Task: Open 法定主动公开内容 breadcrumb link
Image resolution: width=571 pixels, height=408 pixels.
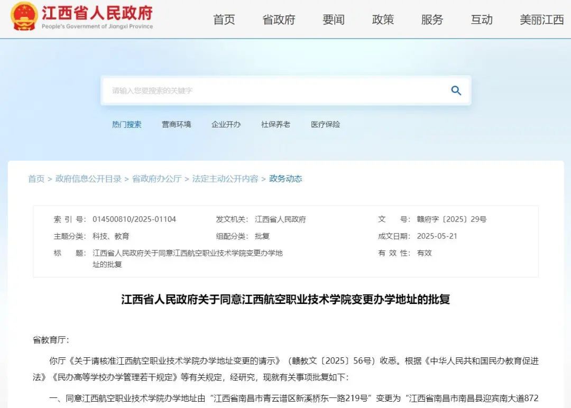Action: tap(225, 179)
